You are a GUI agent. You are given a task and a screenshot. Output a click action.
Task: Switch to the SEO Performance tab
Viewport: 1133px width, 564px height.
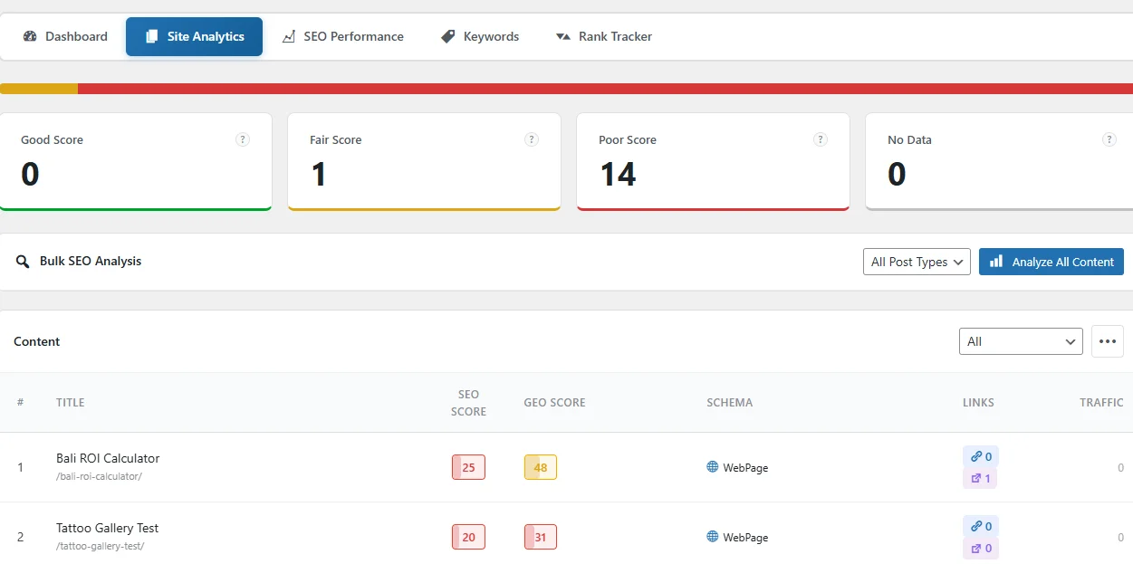pyautogui.click(x=353, y=35)
